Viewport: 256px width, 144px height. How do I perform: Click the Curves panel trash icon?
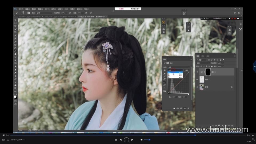188,108
